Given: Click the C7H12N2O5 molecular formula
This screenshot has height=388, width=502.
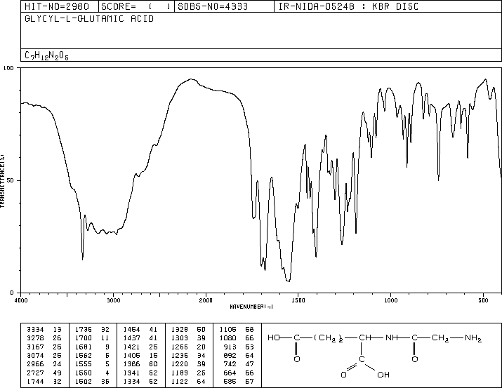Looking at the screenshot, I should tap(46, 55).
